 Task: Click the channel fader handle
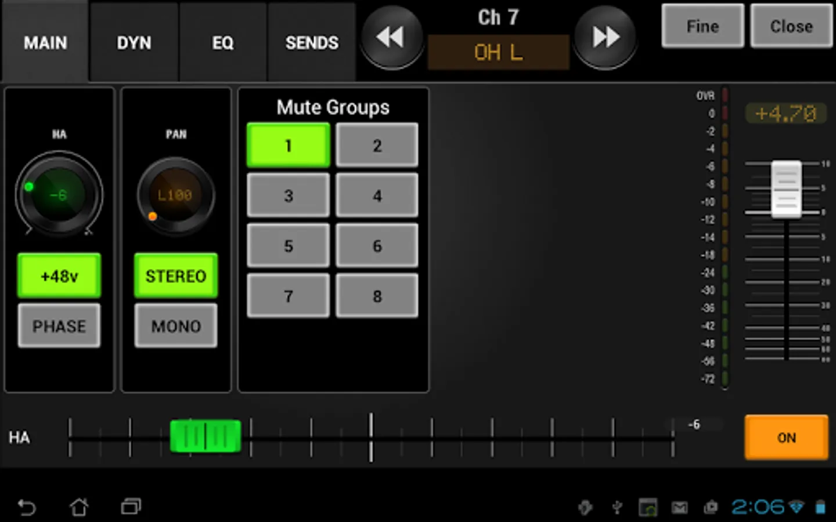(x=786, y=189)
